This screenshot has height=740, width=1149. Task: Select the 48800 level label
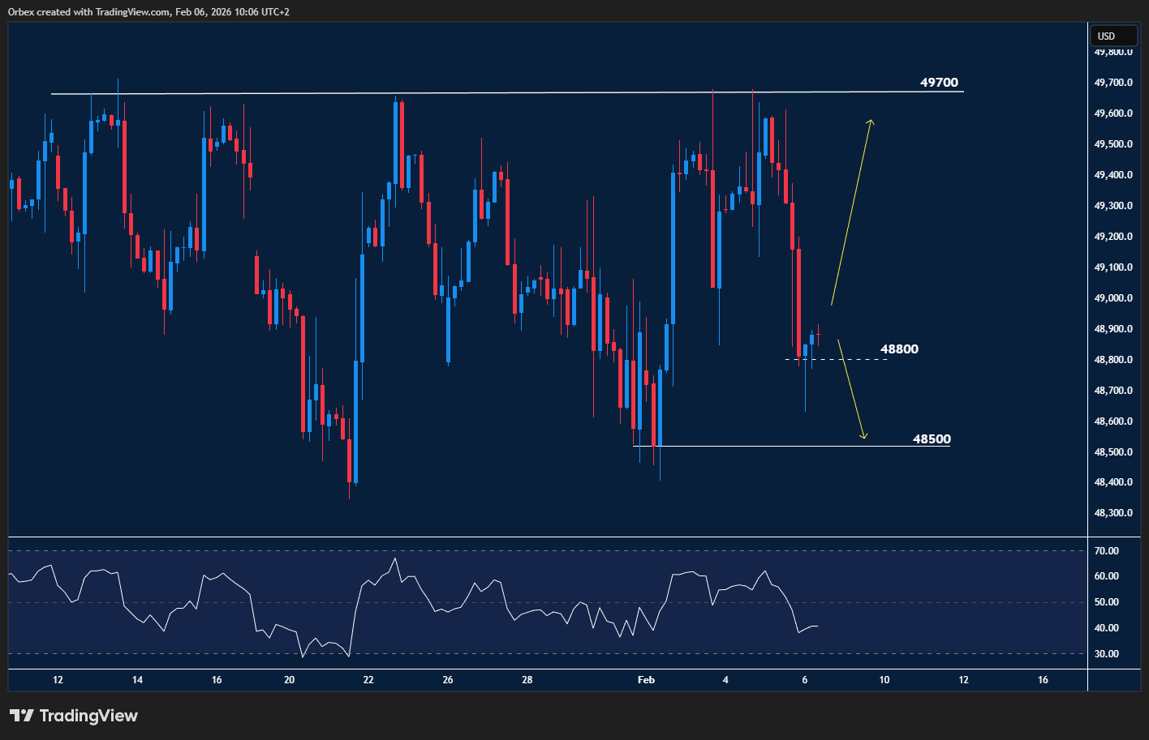tap(899, 349)
